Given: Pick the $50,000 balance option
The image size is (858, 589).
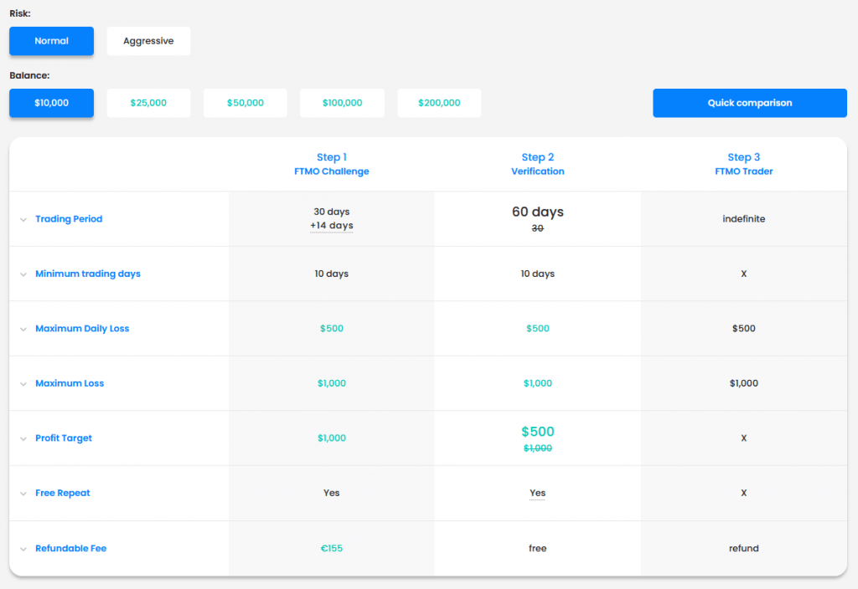Looking at the screenshot, I should coord(245,103).
